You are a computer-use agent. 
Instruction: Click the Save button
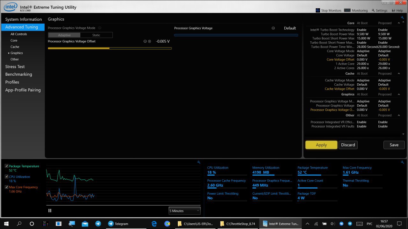(394, 145)
